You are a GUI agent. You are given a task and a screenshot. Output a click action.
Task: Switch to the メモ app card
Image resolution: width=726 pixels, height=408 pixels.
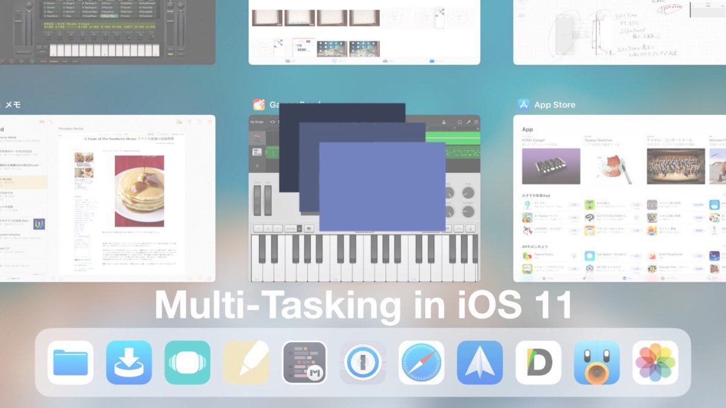click(x=108, y=198)
